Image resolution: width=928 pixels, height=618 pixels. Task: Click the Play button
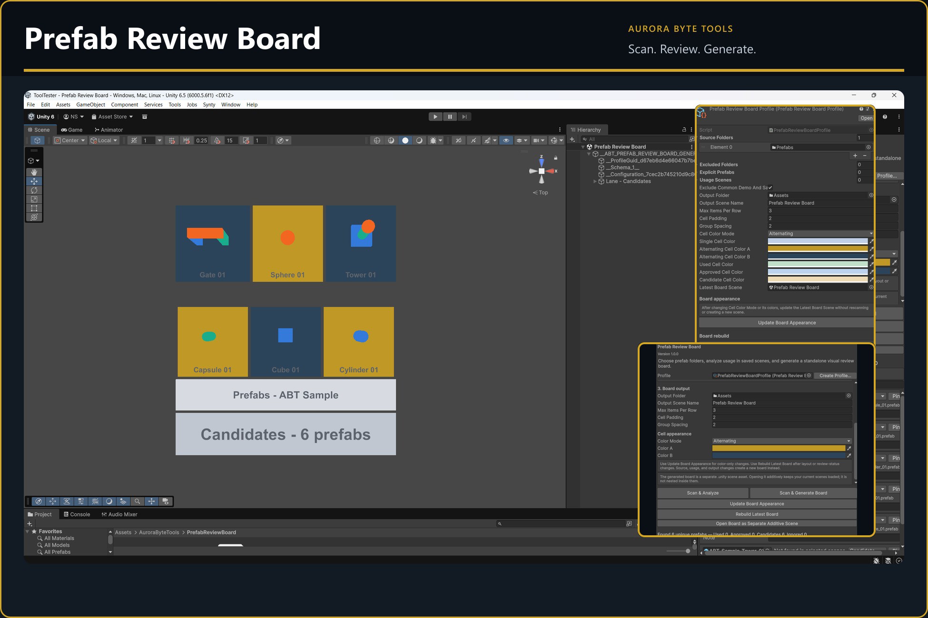pyautogui.click(x=435, y=116)
